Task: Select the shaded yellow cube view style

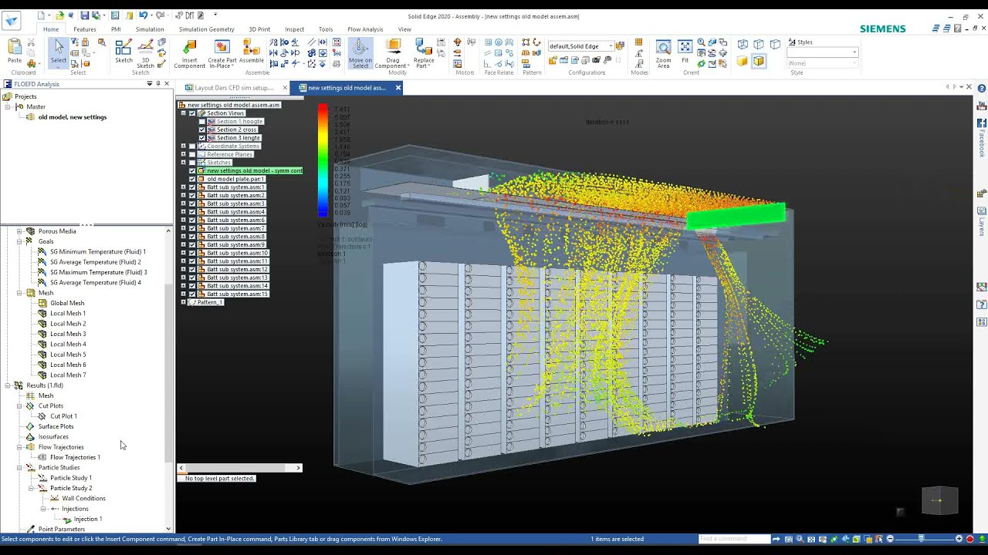Action: (x=743, y=61)
